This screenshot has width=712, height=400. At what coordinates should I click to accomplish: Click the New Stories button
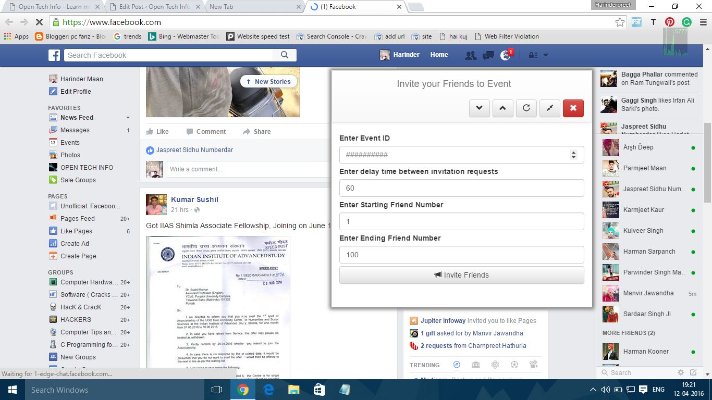tap(268, 81)
